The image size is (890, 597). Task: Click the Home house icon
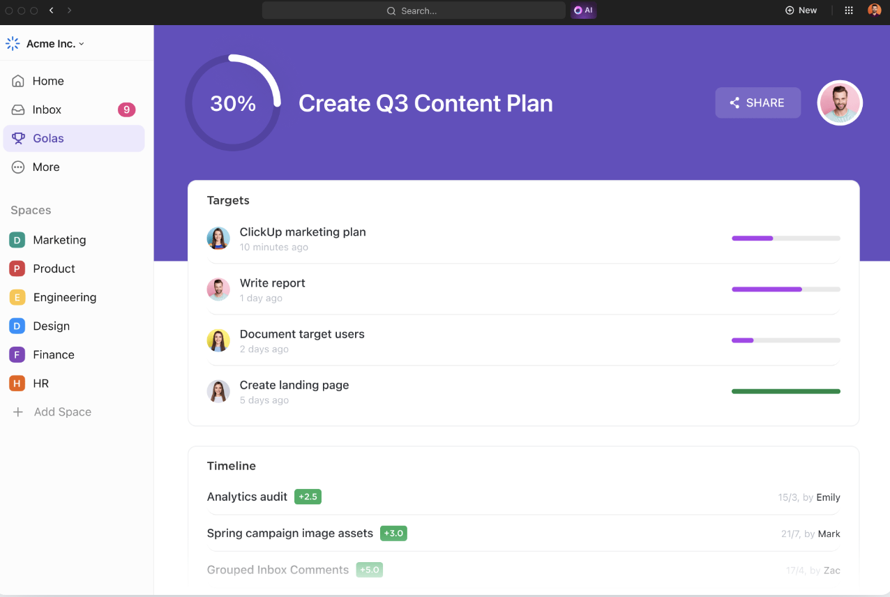point(19,81)
